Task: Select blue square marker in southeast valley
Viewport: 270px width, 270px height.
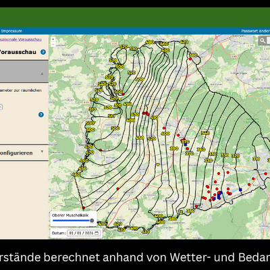Action: coord(240,190)
